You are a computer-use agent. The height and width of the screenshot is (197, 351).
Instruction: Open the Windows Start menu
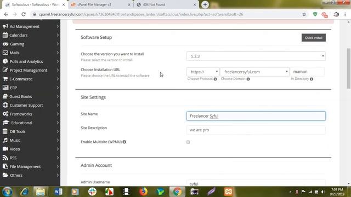(x=7, y=192)
